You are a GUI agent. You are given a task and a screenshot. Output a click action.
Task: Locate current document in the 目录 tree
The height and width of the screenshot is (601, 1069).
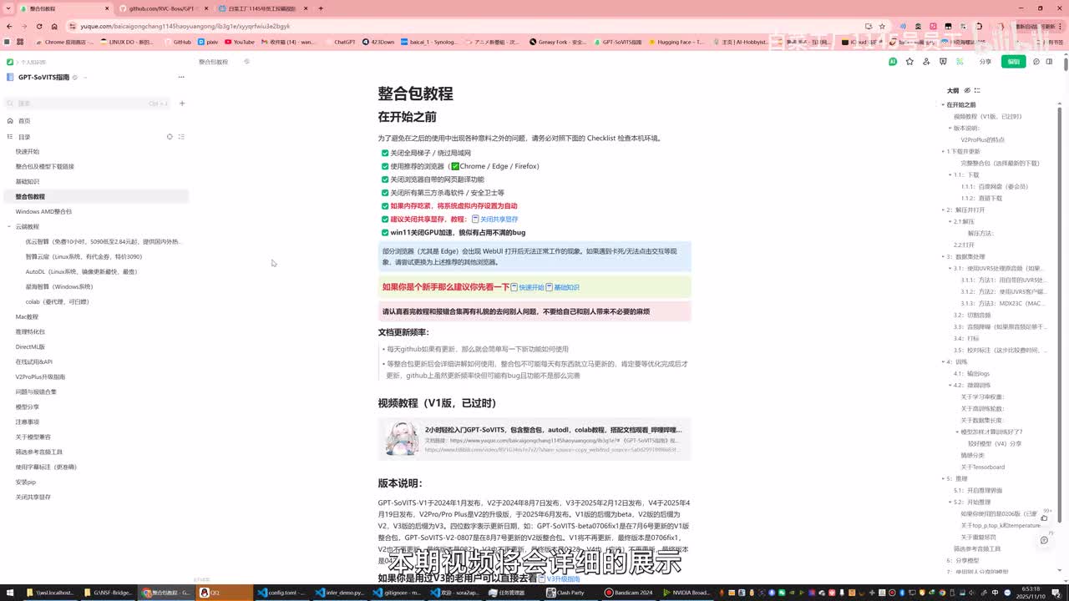coord(170,136)
